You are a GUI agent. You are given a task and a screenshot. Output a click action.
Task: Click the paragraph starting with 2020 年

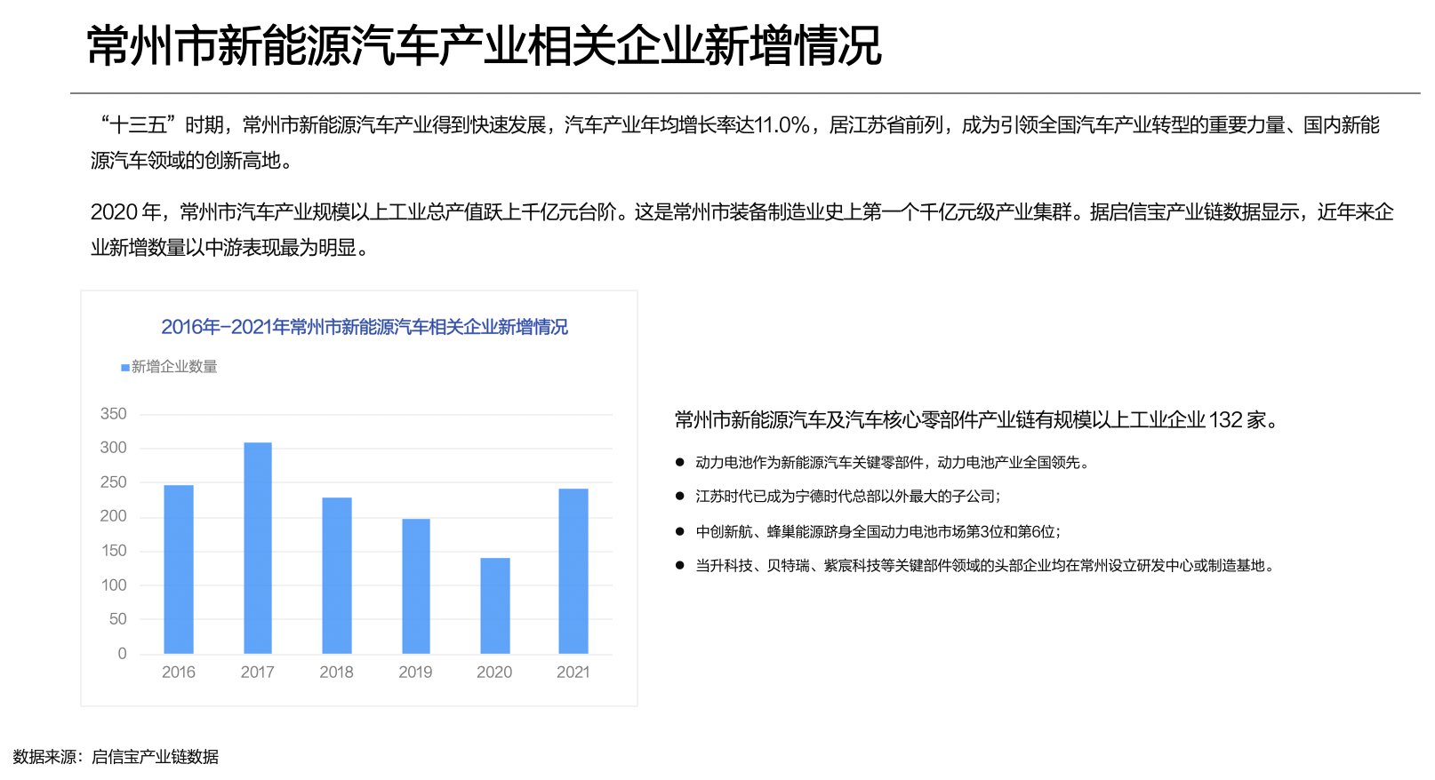pyautogui.click(x=742, y=229)
